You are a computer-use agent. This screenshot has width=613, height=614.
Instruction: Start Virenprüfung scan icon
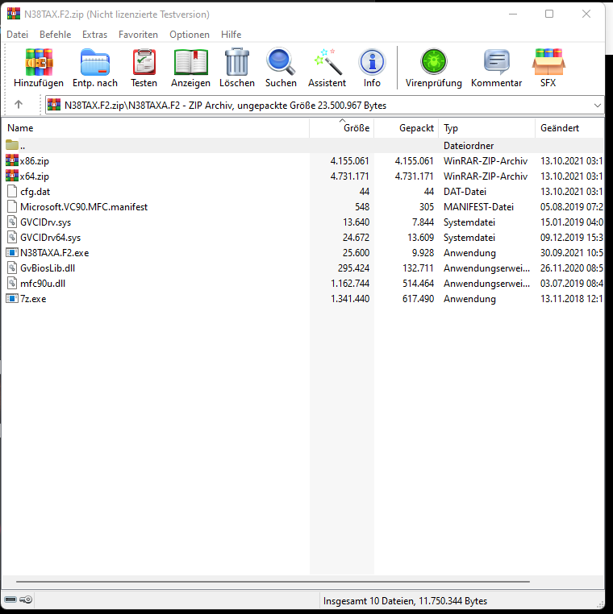coord(433,62)
